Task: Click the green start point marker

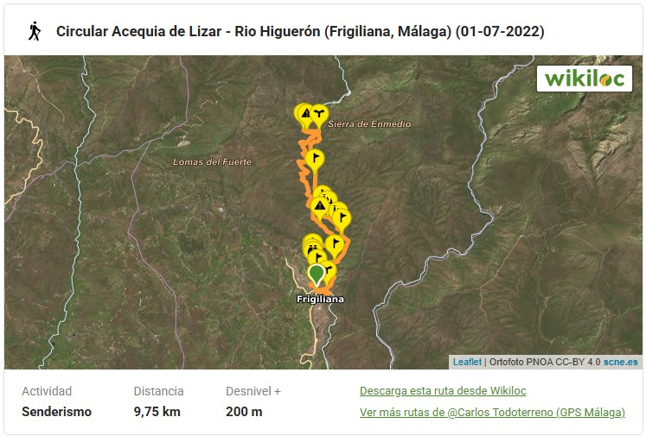Action: pyautogui.click(x=317, y=274)
